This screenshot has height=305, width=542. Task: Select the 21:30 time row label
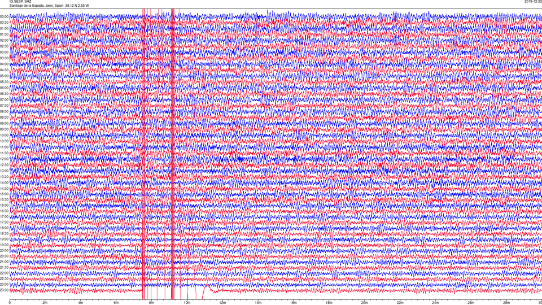[x=5, y=267]
